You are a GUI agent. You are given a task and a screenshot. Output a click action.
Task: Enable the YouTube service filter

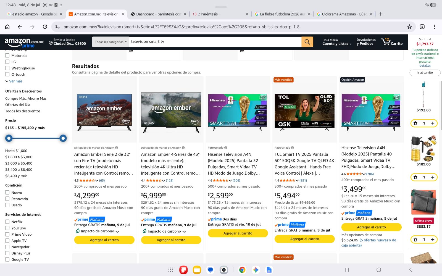click(7, 228)
